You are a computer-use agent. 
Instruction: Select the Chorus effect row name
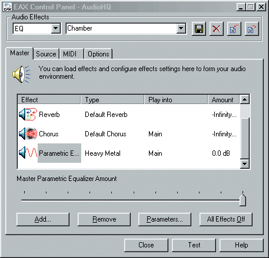point(49,134)
